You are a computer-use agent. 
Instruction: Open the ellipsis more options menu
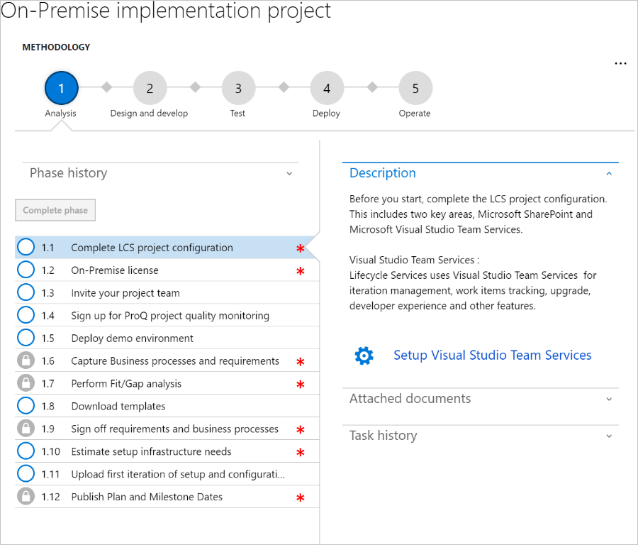pos(621,63)
